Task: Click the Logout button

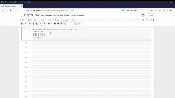Action: point(151,15)
